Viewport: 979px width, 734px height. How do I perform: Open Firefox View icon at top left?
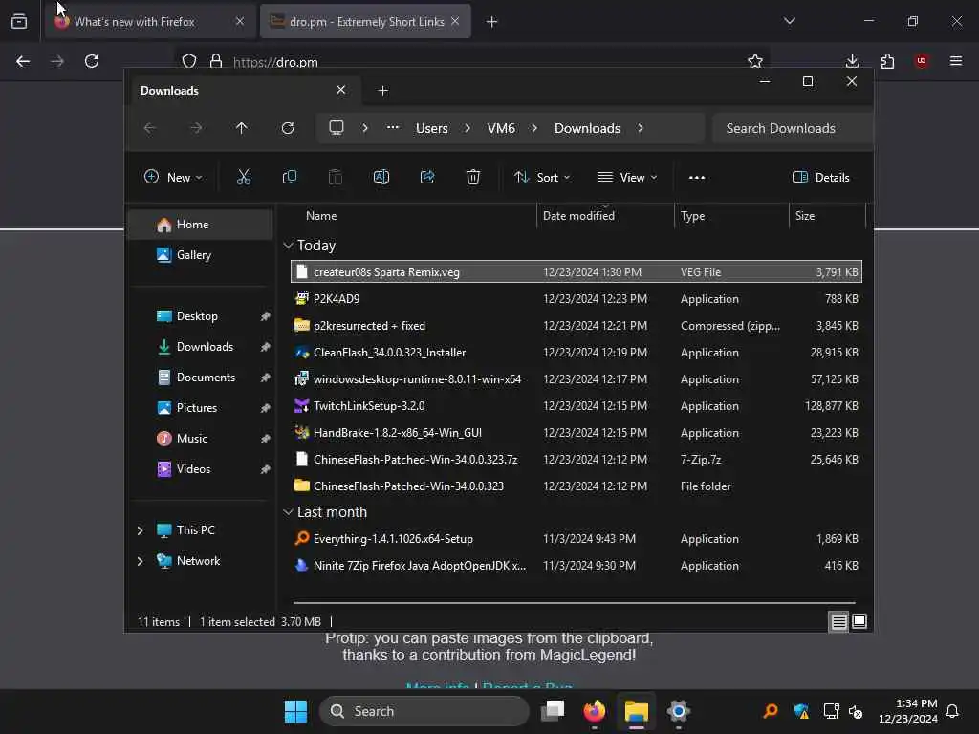19,21
